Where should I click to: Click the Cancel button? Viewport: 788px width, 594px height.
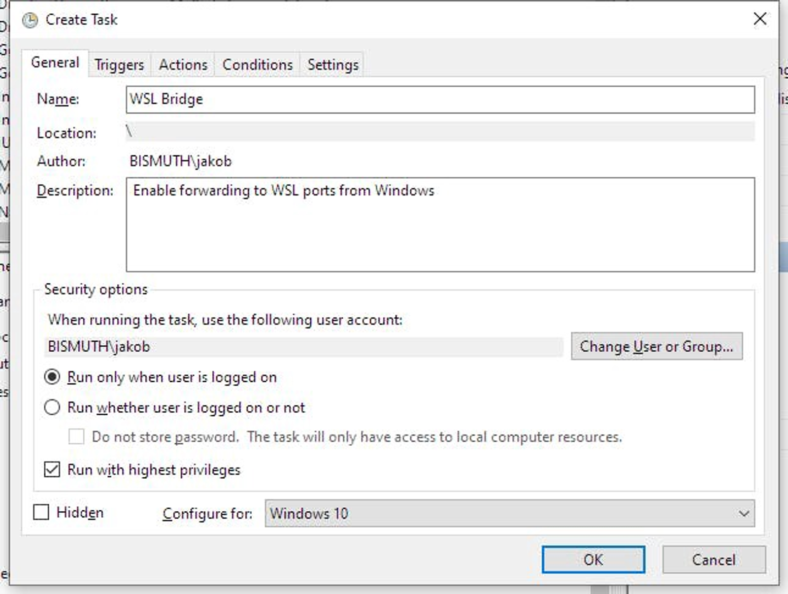click(714, 560)
